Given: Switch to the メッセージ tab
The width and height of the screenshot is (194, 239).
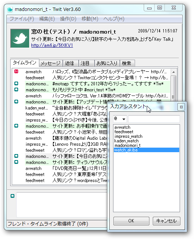Looking at the screenshot, I should point(51,63).
